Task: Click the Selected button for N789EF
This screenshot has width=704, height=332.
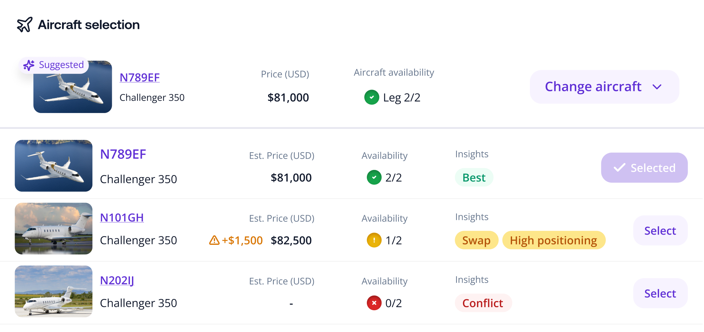Action: pos(644,168)
